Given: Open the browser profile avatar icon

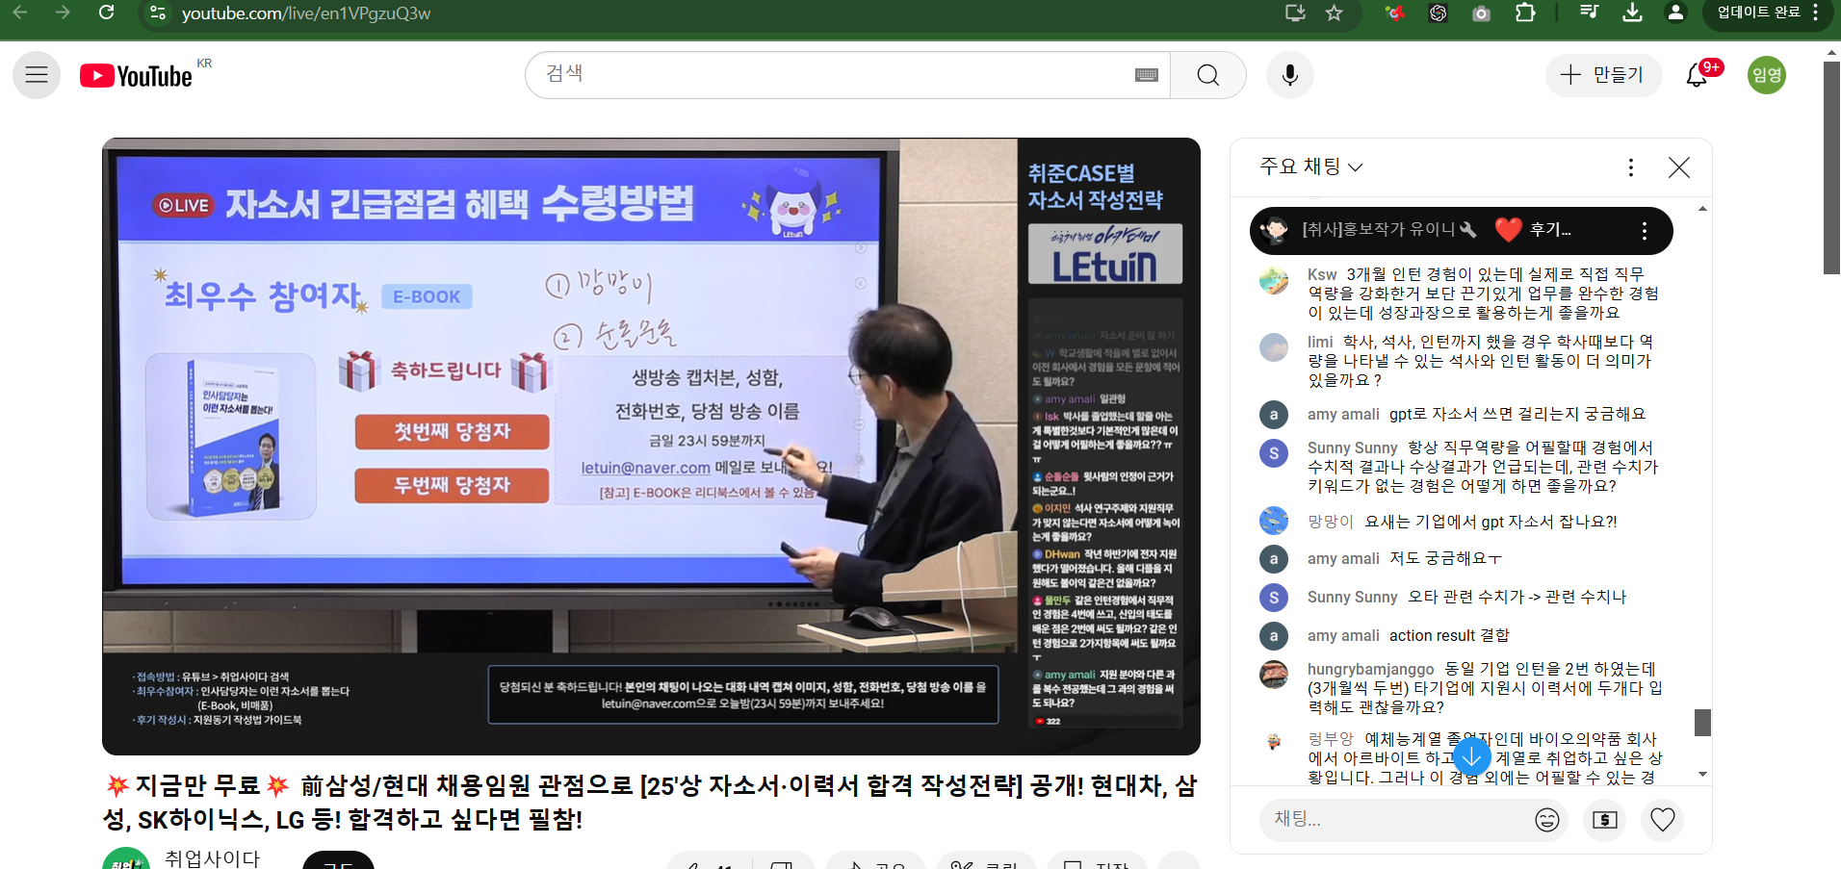Looking at the screenshot, I should (x=1675, y=13).
